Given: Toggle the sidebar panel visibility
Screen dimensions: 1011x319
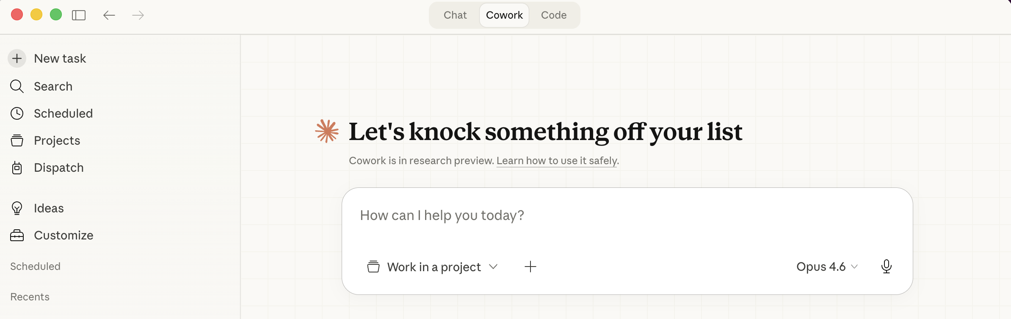Looking at the screenshot, I should tap(79, 15).
